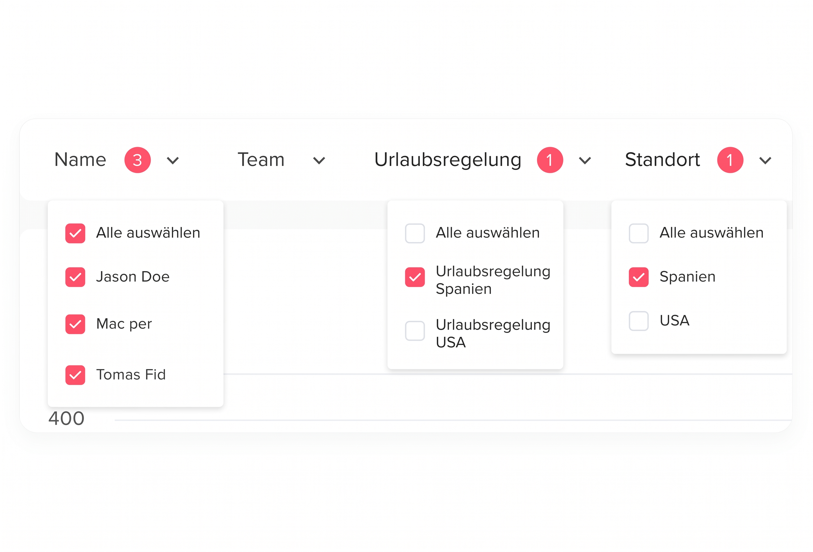
Task: Uncheck the Mac per checkbox
Action: click(75, 324)
